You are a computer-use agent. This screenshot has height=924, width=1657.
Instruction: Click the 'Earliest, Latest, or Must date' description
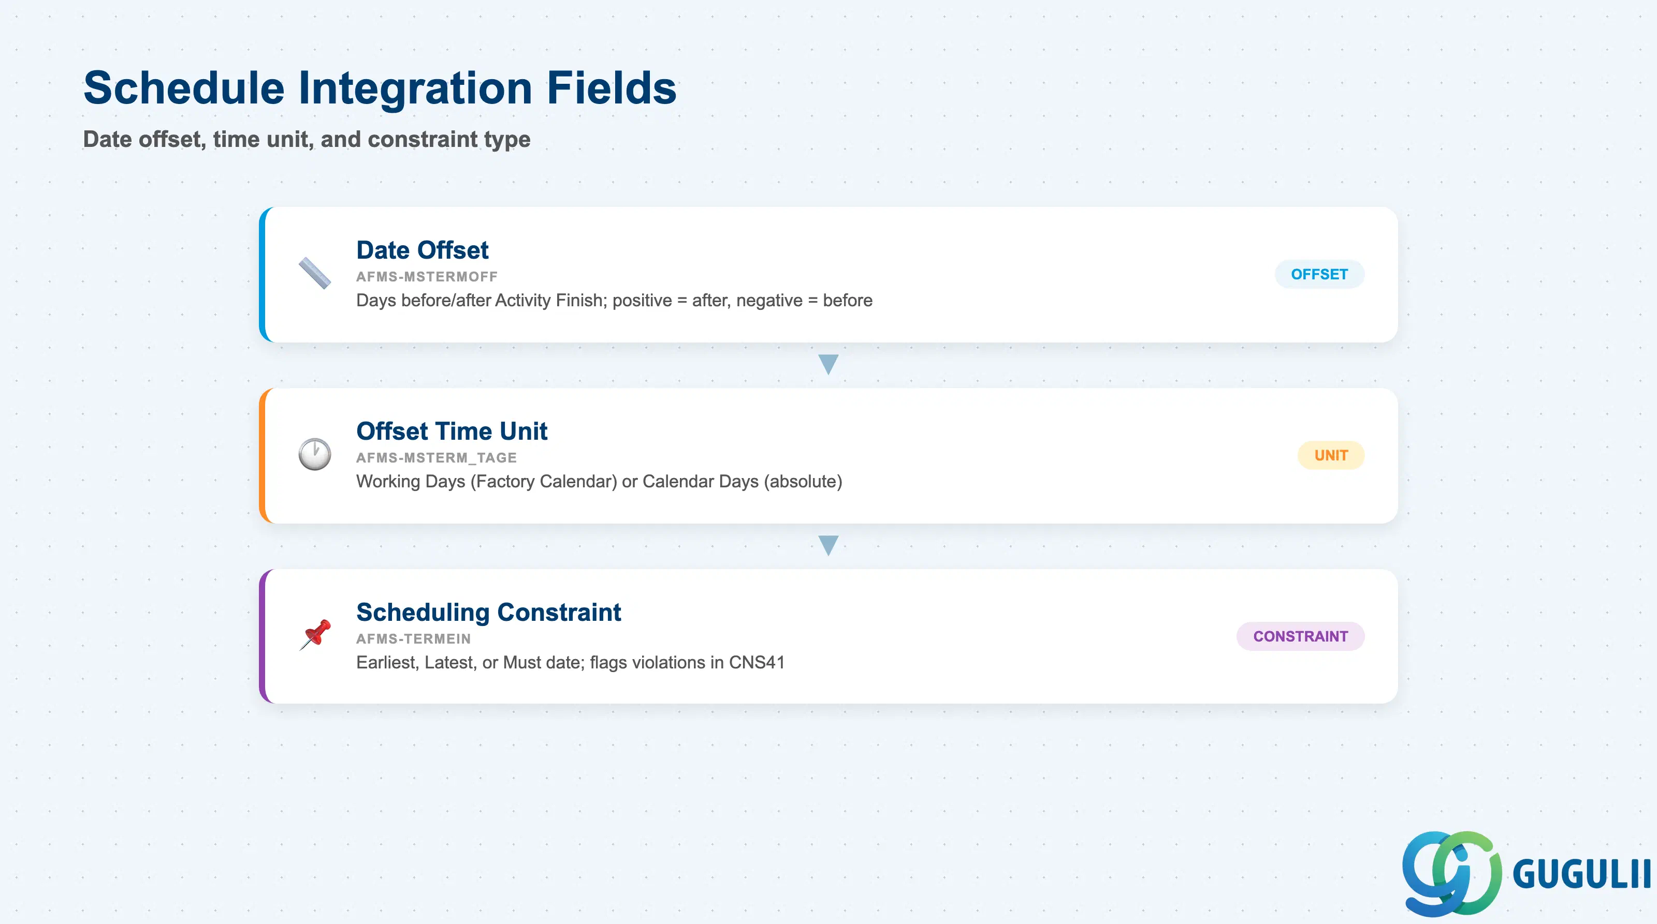pos(570,663)
